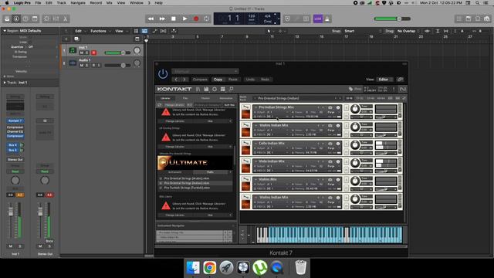Open the Loop Browser button
This screenshot has width=494, height=278.
[478, 19]
